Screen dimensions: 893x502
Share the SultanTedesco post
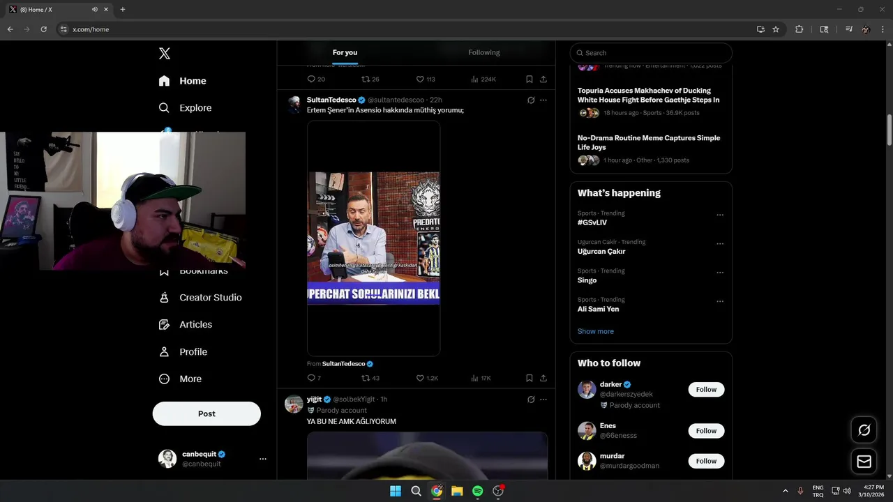click(x=543, y=378)
